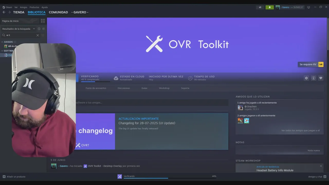Click the recent activity clock icon
The height and width of the screenshot is (185, 329).
(39, 29)
